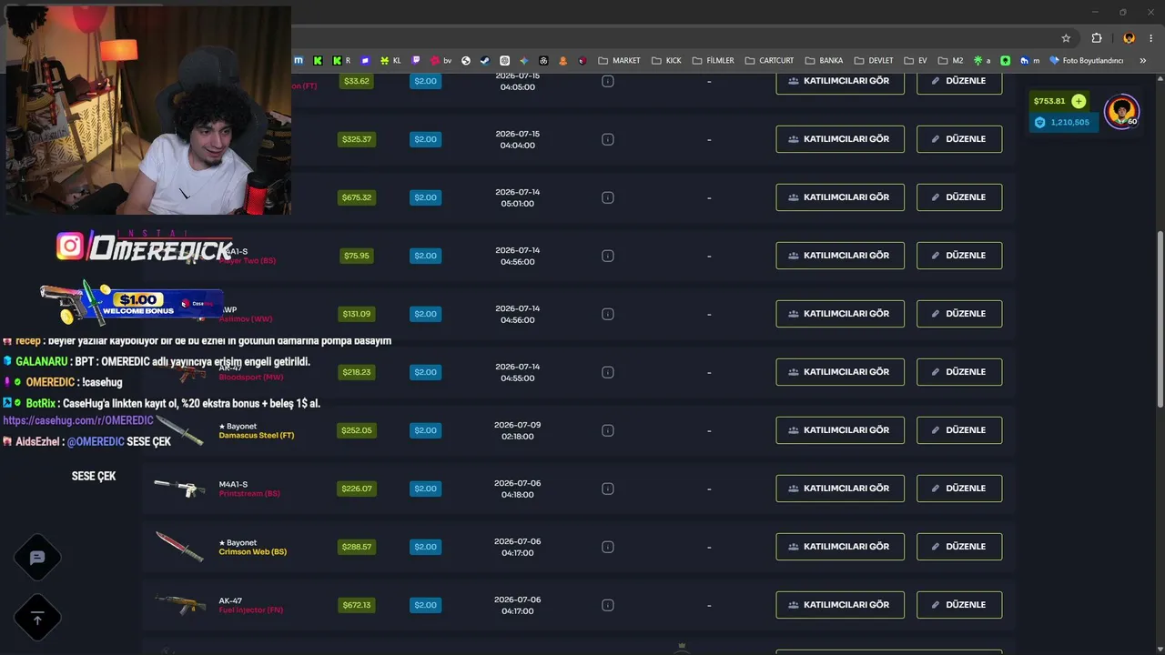Select the M4A1-S Printstream weapon image
The width and height of the screenshot is (1165, 655).
pyautogui.click(x=179, y=489)
